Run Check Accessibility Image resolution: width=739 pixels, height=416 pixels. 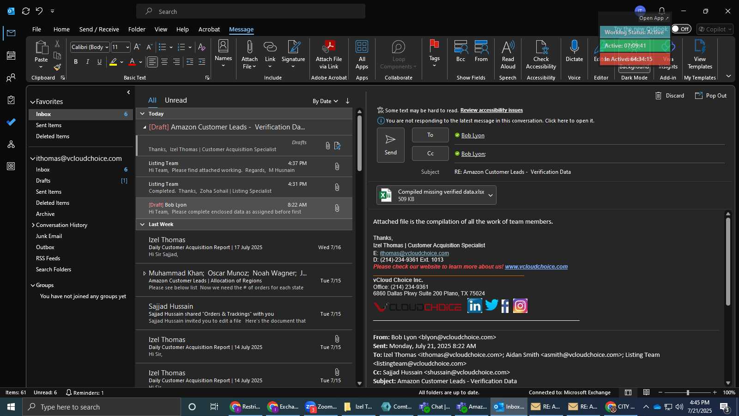[x=541, y=54]
